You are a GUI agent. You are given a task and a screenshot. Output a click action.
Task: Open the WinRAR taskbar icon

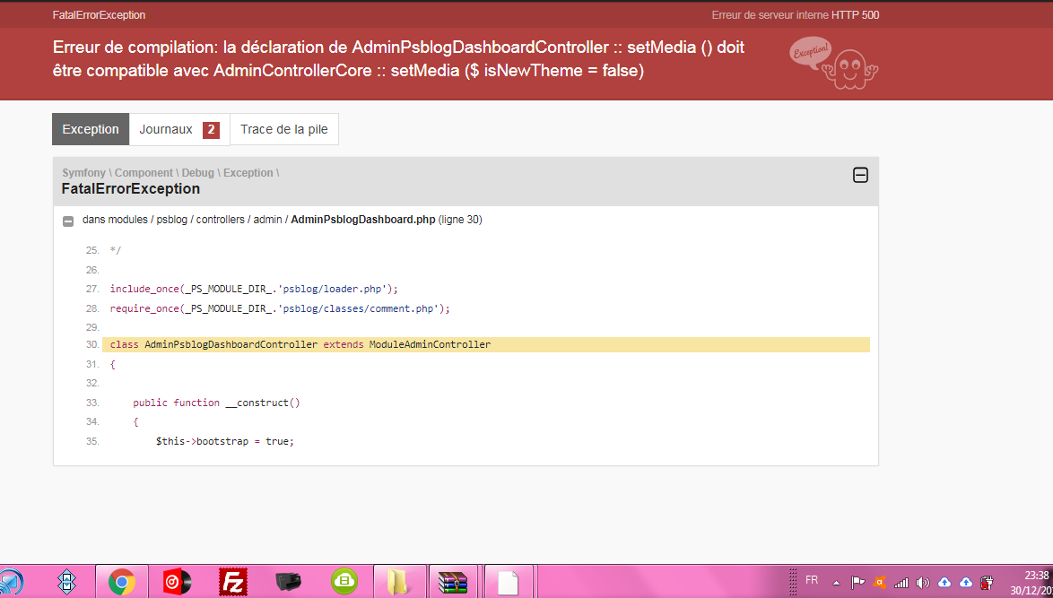tap(453, 581)
